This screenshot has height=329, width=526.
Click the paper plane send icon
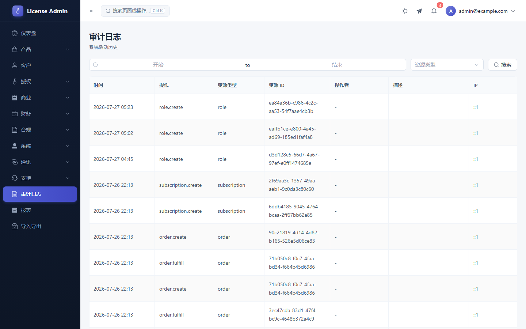[419, 11]
